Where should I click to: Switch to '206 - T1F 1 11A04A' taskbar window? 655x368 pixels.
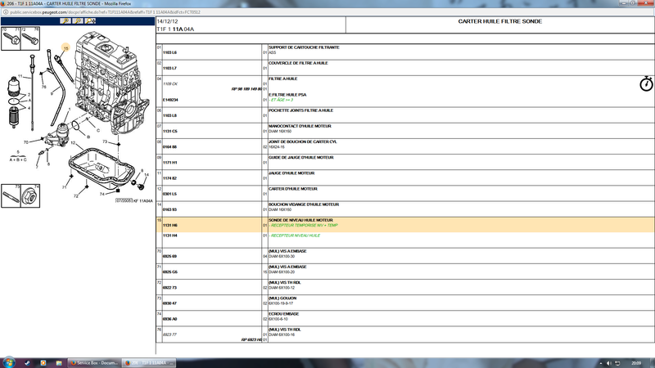[x=150, y=363]
